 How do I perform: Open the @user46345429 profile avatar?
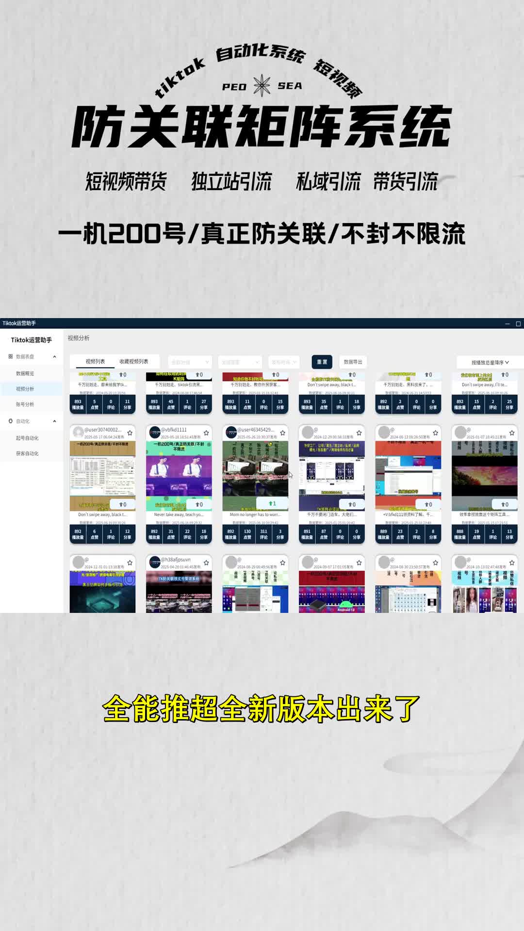tap(231, 432)
